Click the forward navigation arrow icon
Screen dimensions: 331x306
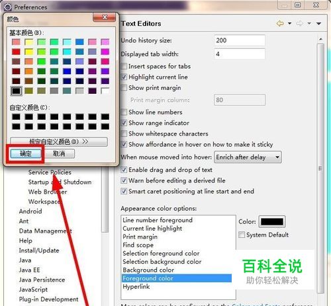299,23
